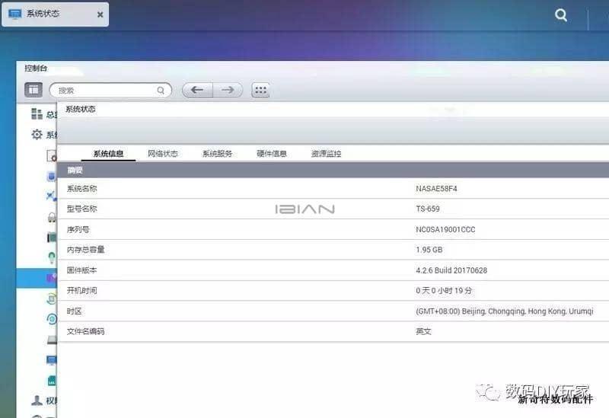Go forward with the right arrow button

coord(227,90)
